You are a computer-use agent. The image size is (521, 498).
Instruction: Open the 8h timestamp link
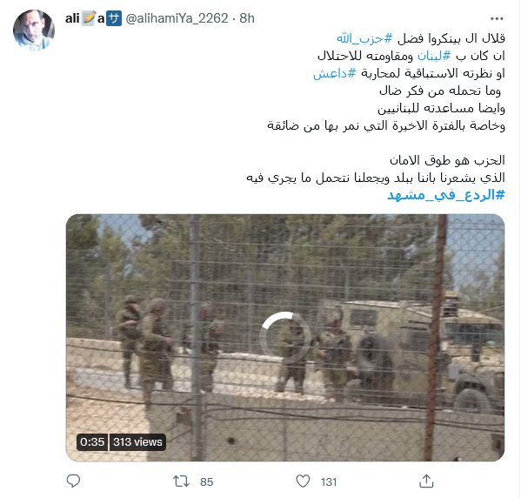[x=247, y=18]
